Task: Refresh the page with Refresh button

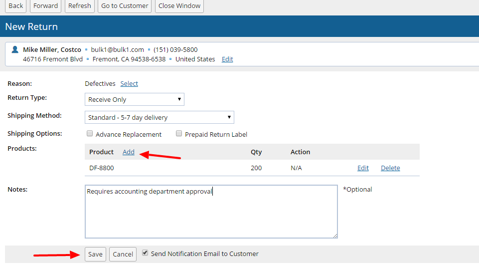Action: (x=79, y=6)
